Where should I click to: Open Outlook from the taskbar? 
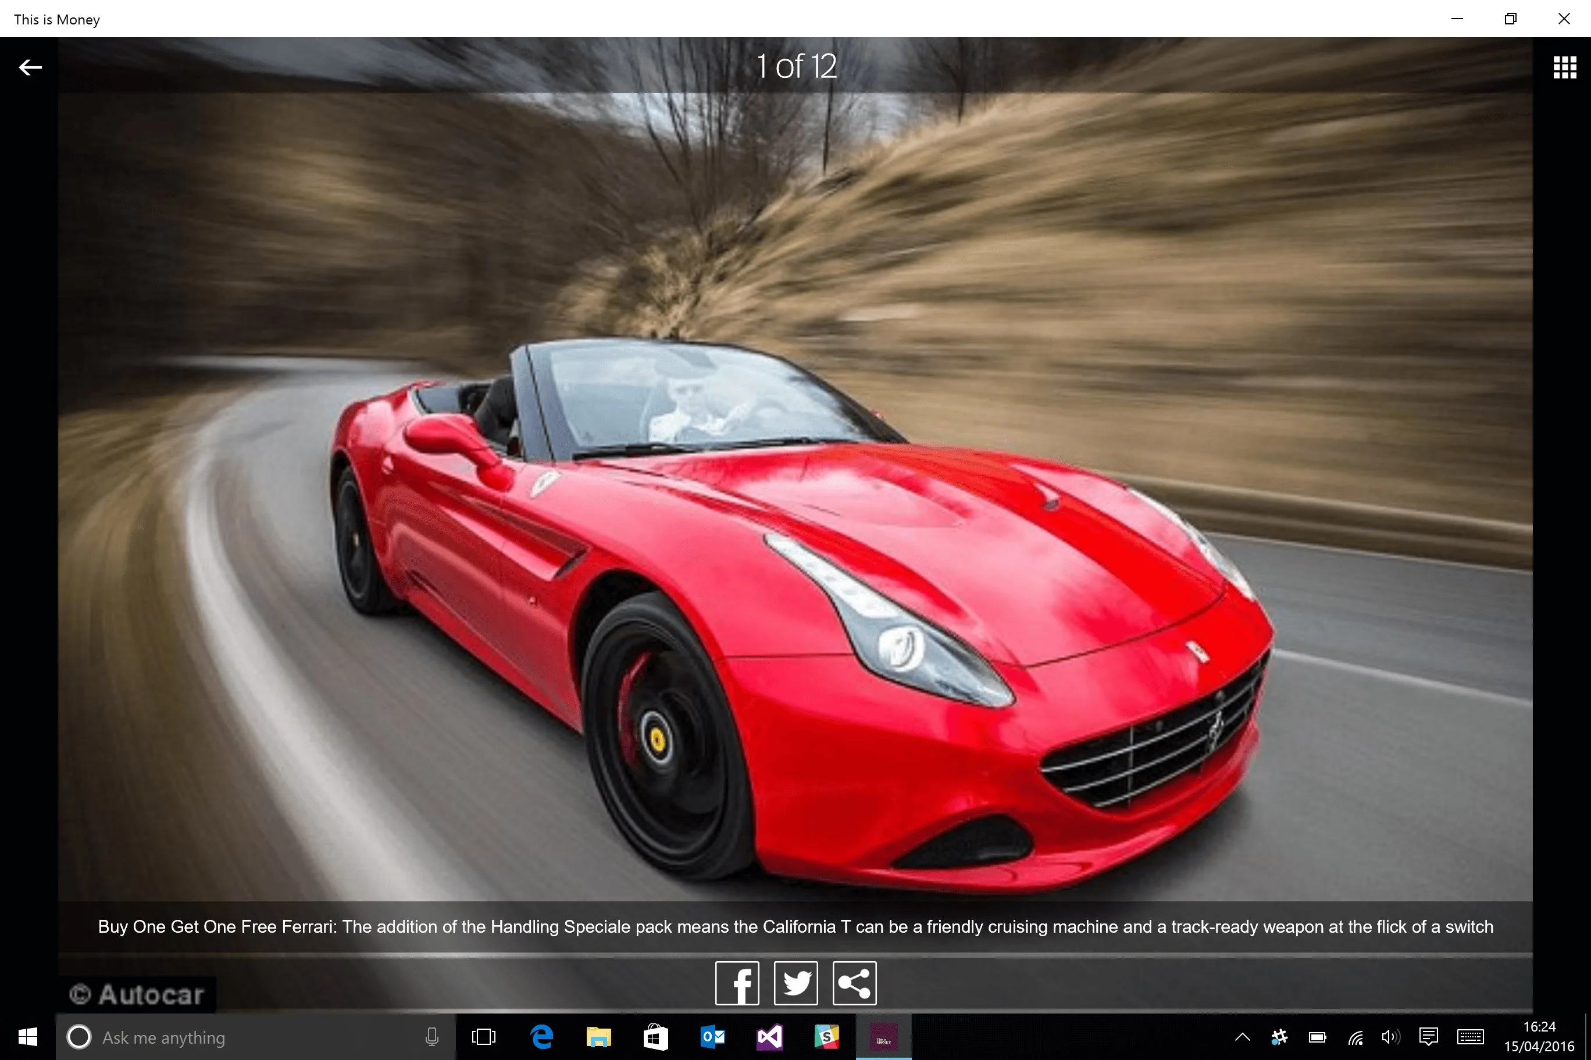[712, 1037]
